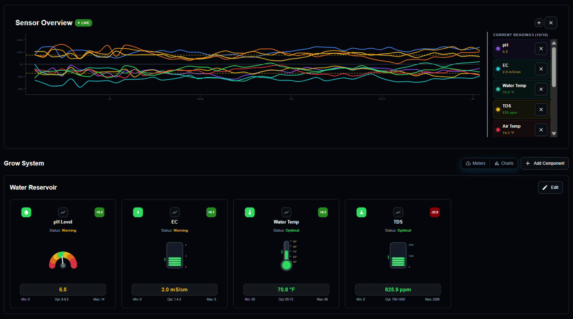573x319 pixels.
Task: Click the +0.3 badge on Water Temp
Action: 323,212
